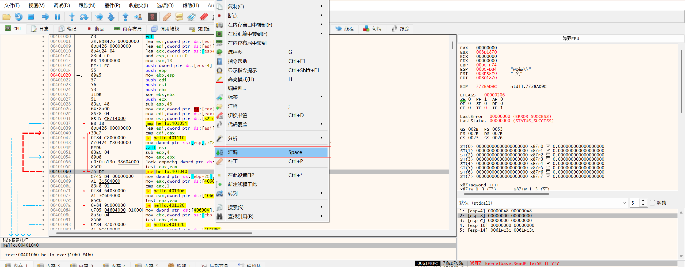Click the Restart program toolbar icon
Screen dimensions: 685x267
18,17
